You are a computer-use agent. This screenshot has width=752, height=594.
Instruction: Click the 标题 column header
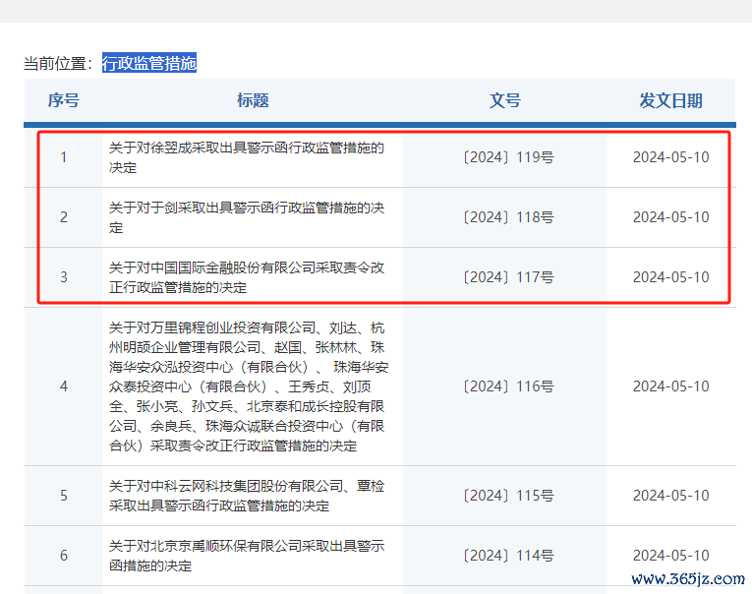click(x=253, y=100)
